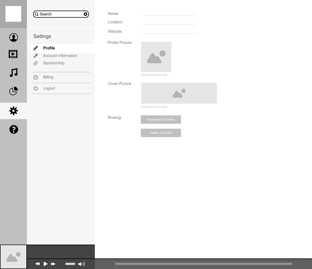
Task: Click the rewind button in the player
Action: click(38, 264)
